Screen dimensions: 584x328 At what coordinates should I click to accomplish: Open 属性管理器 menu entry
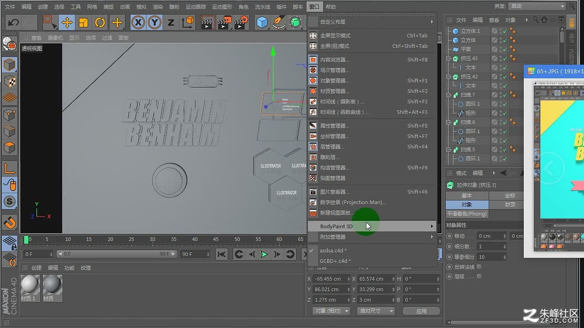point(371,126)
